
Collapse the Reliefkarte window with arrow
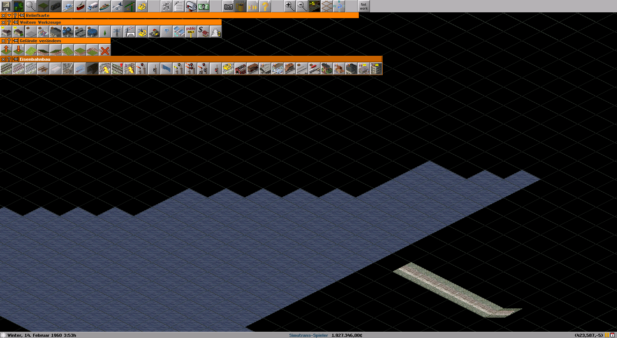click(x=9, y=15)
